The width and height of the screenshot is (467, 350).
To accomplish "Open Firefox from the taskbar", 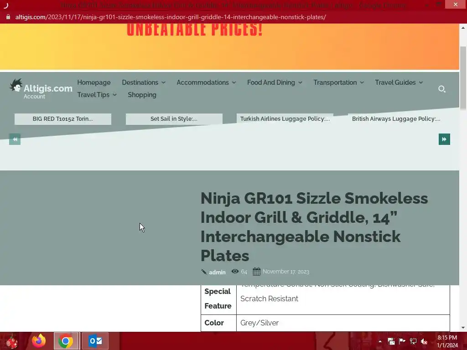I will point(39,341).
